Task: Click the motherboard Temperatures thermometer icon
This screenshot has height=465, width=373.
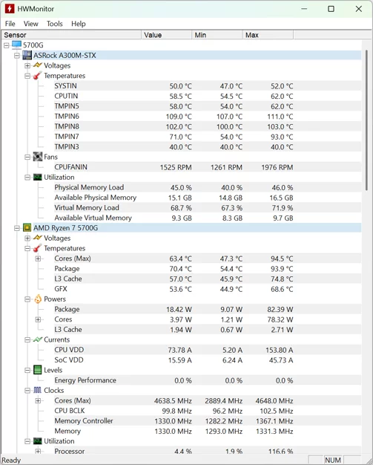Action: coord(38,76)
